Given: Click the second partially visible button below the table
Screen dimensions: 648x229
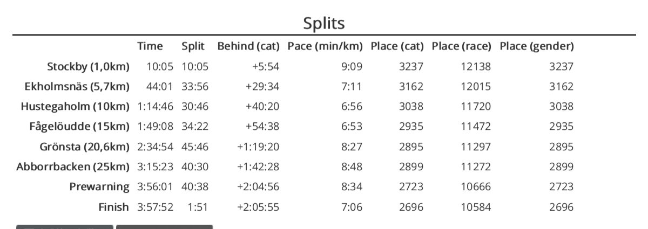Looking at the screenshot, I should [x=164, y=227].
